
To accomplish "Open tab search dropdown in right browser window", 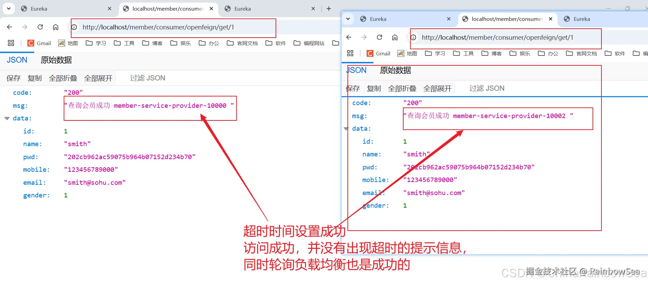I will (x=348, y=19).
